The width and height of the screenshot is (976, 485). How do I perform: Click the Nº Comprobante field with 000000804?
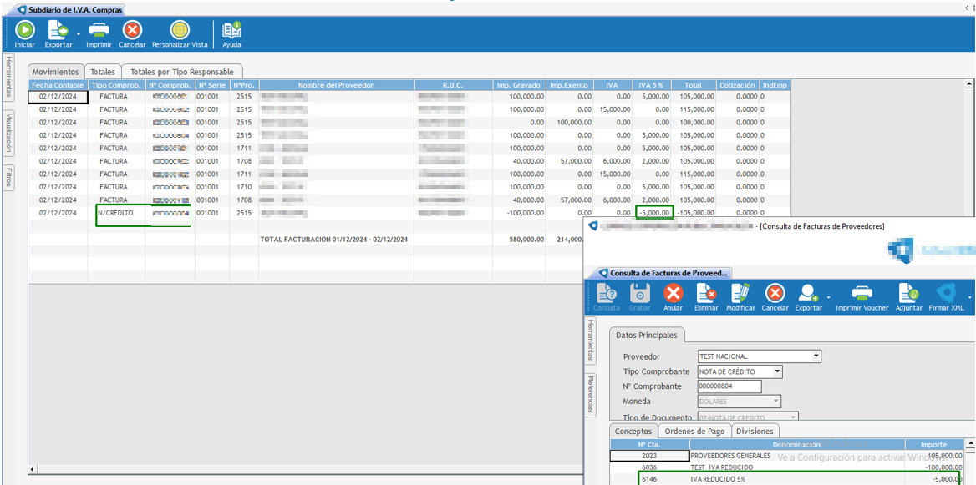pyautogui.click(x=729, y=386)
